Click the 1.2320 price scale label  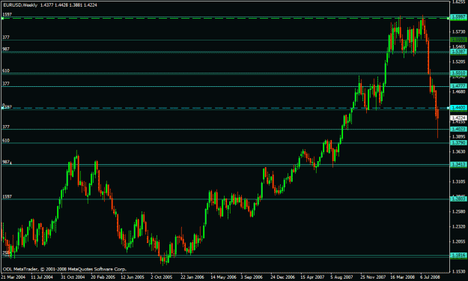coord(459,226)
